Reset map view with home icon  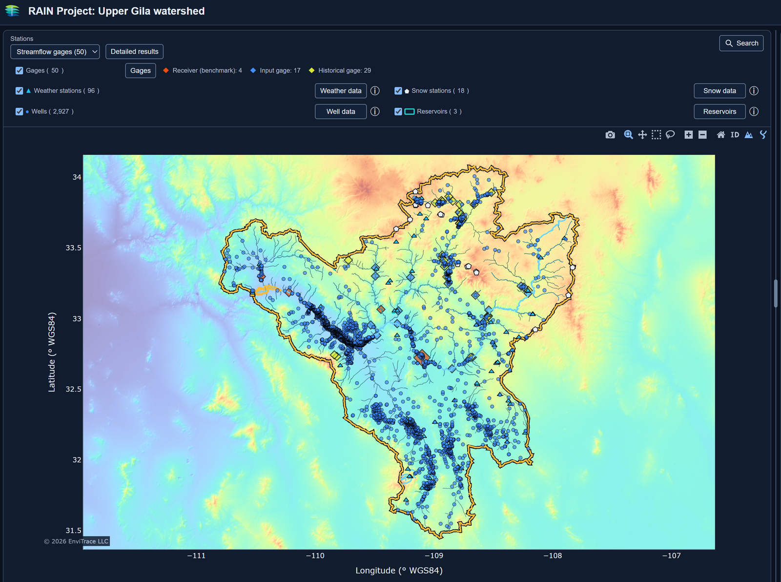tap(721, 135)
